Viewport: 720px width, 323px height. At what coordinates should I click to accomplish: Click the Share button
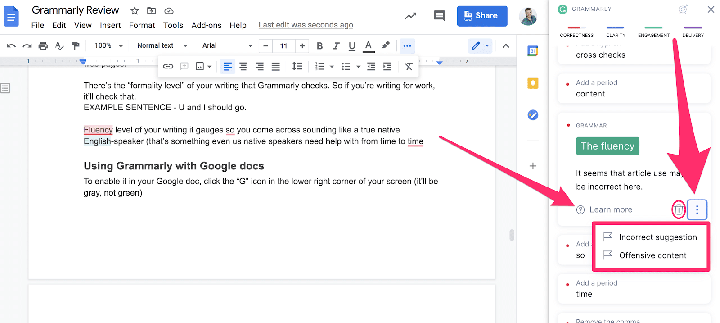click(x=482, y=16)
